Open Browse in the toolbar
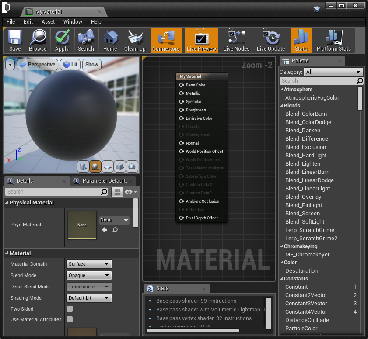Image resolution: width=368 pixels, height=339 pixels. (x=38, y=40)
